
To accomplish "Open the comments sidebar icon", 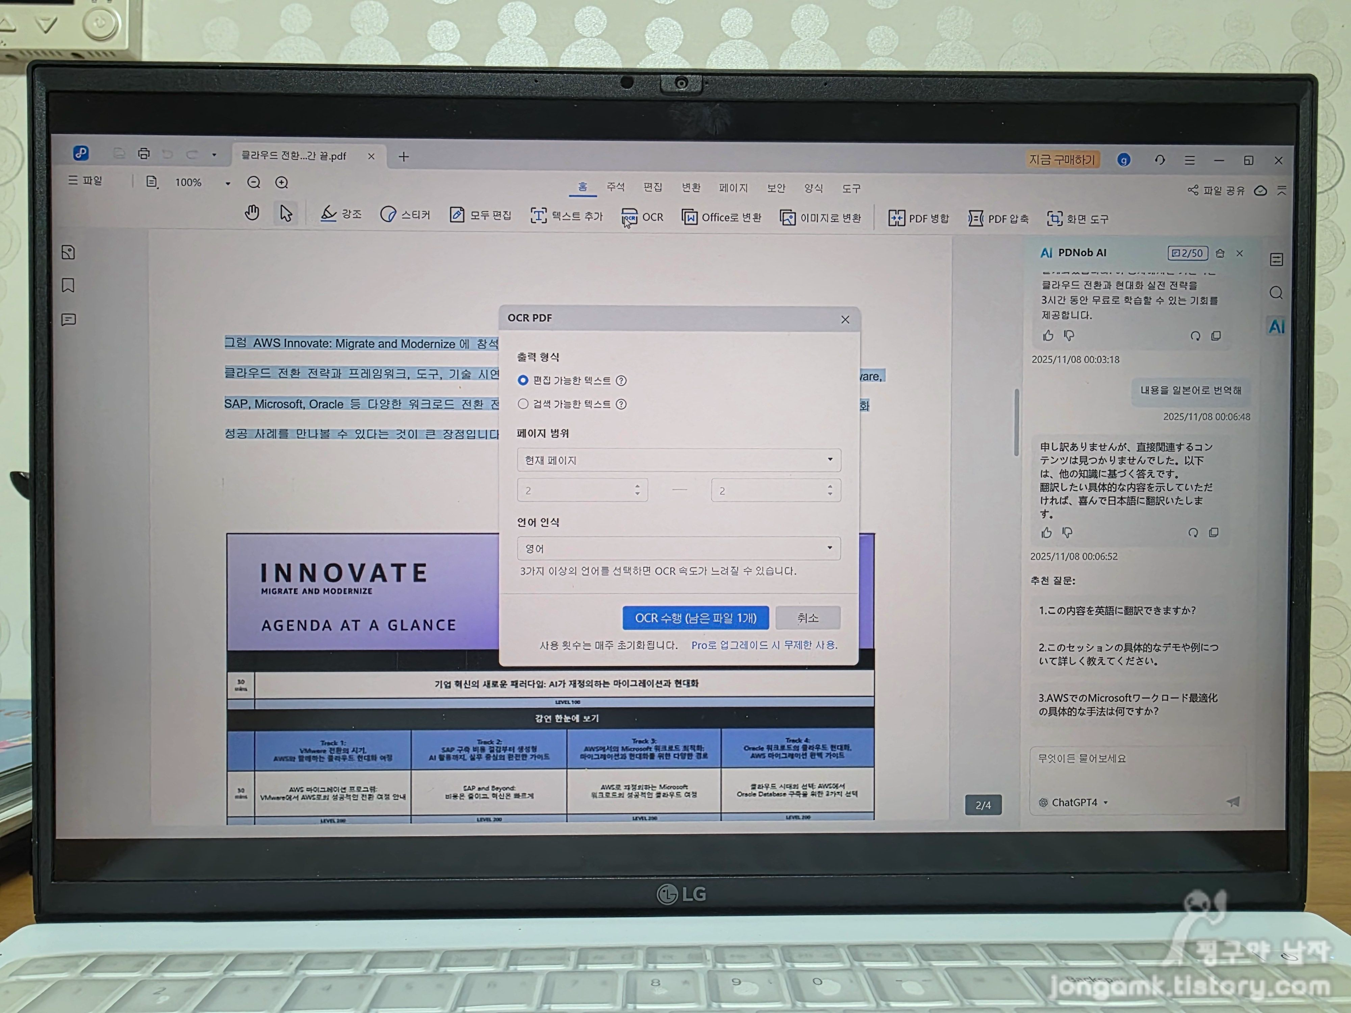I will tap(68, 319).
